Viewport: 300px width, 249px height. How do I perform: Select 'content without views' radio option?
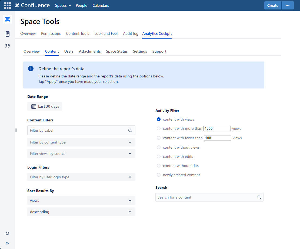pyautogui.click(x=159, y=147)
